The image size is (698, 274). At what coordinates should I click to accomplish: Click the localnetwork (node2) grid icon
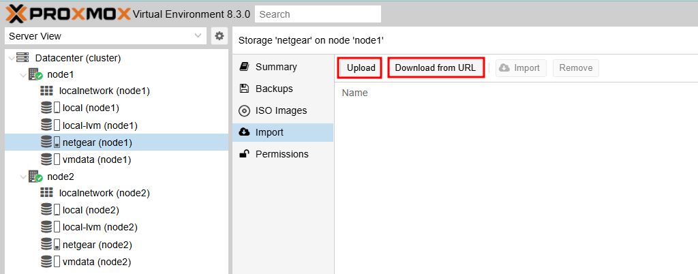(46, 193)
